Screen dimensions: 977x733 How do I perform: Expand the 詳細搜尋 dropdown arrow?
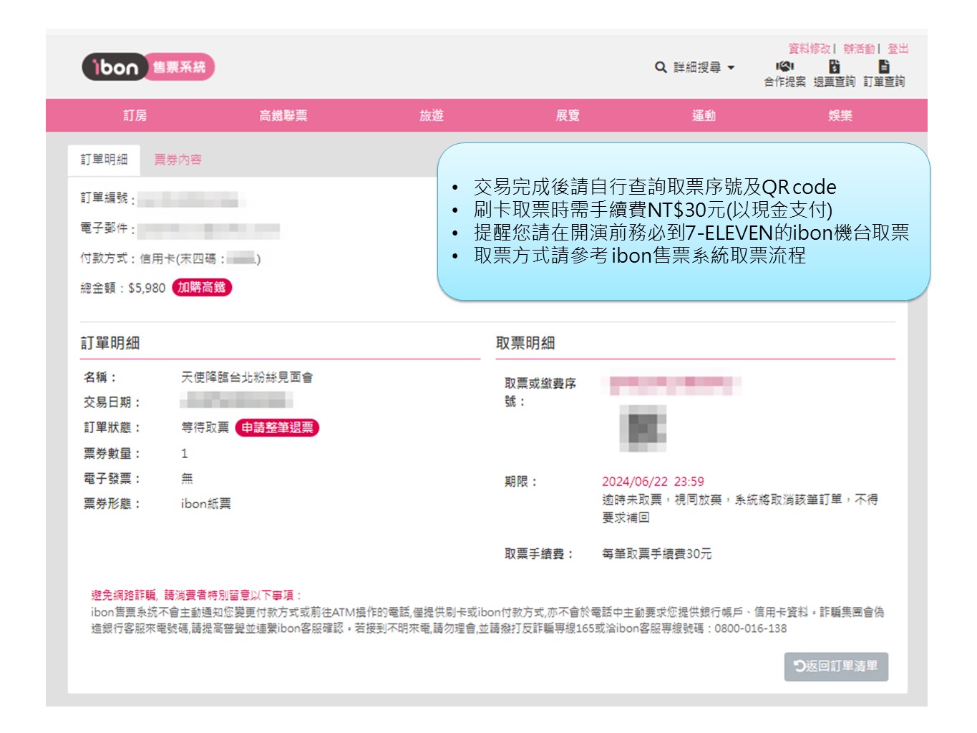point(731,67)
